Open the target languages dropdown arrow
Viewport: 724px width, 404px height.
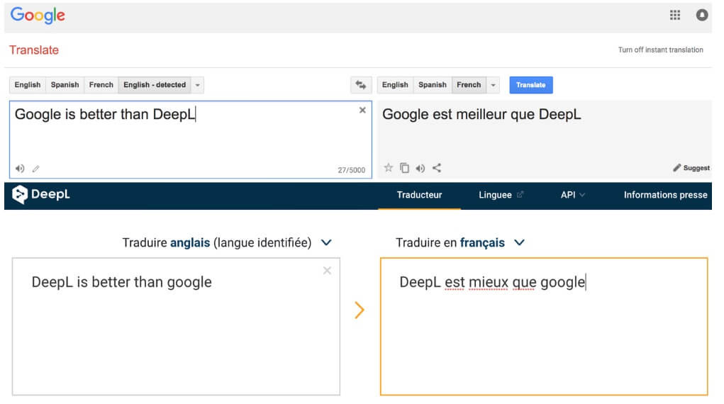(493, 85)
